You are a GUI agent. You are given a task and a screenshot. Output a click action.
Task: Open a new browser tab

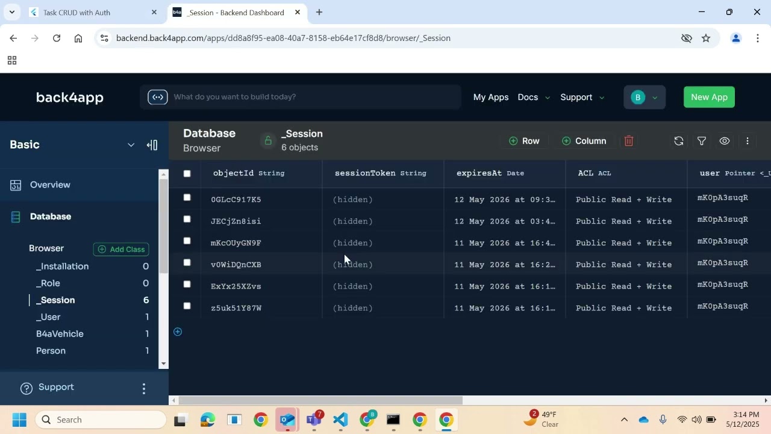pos(319,12)
